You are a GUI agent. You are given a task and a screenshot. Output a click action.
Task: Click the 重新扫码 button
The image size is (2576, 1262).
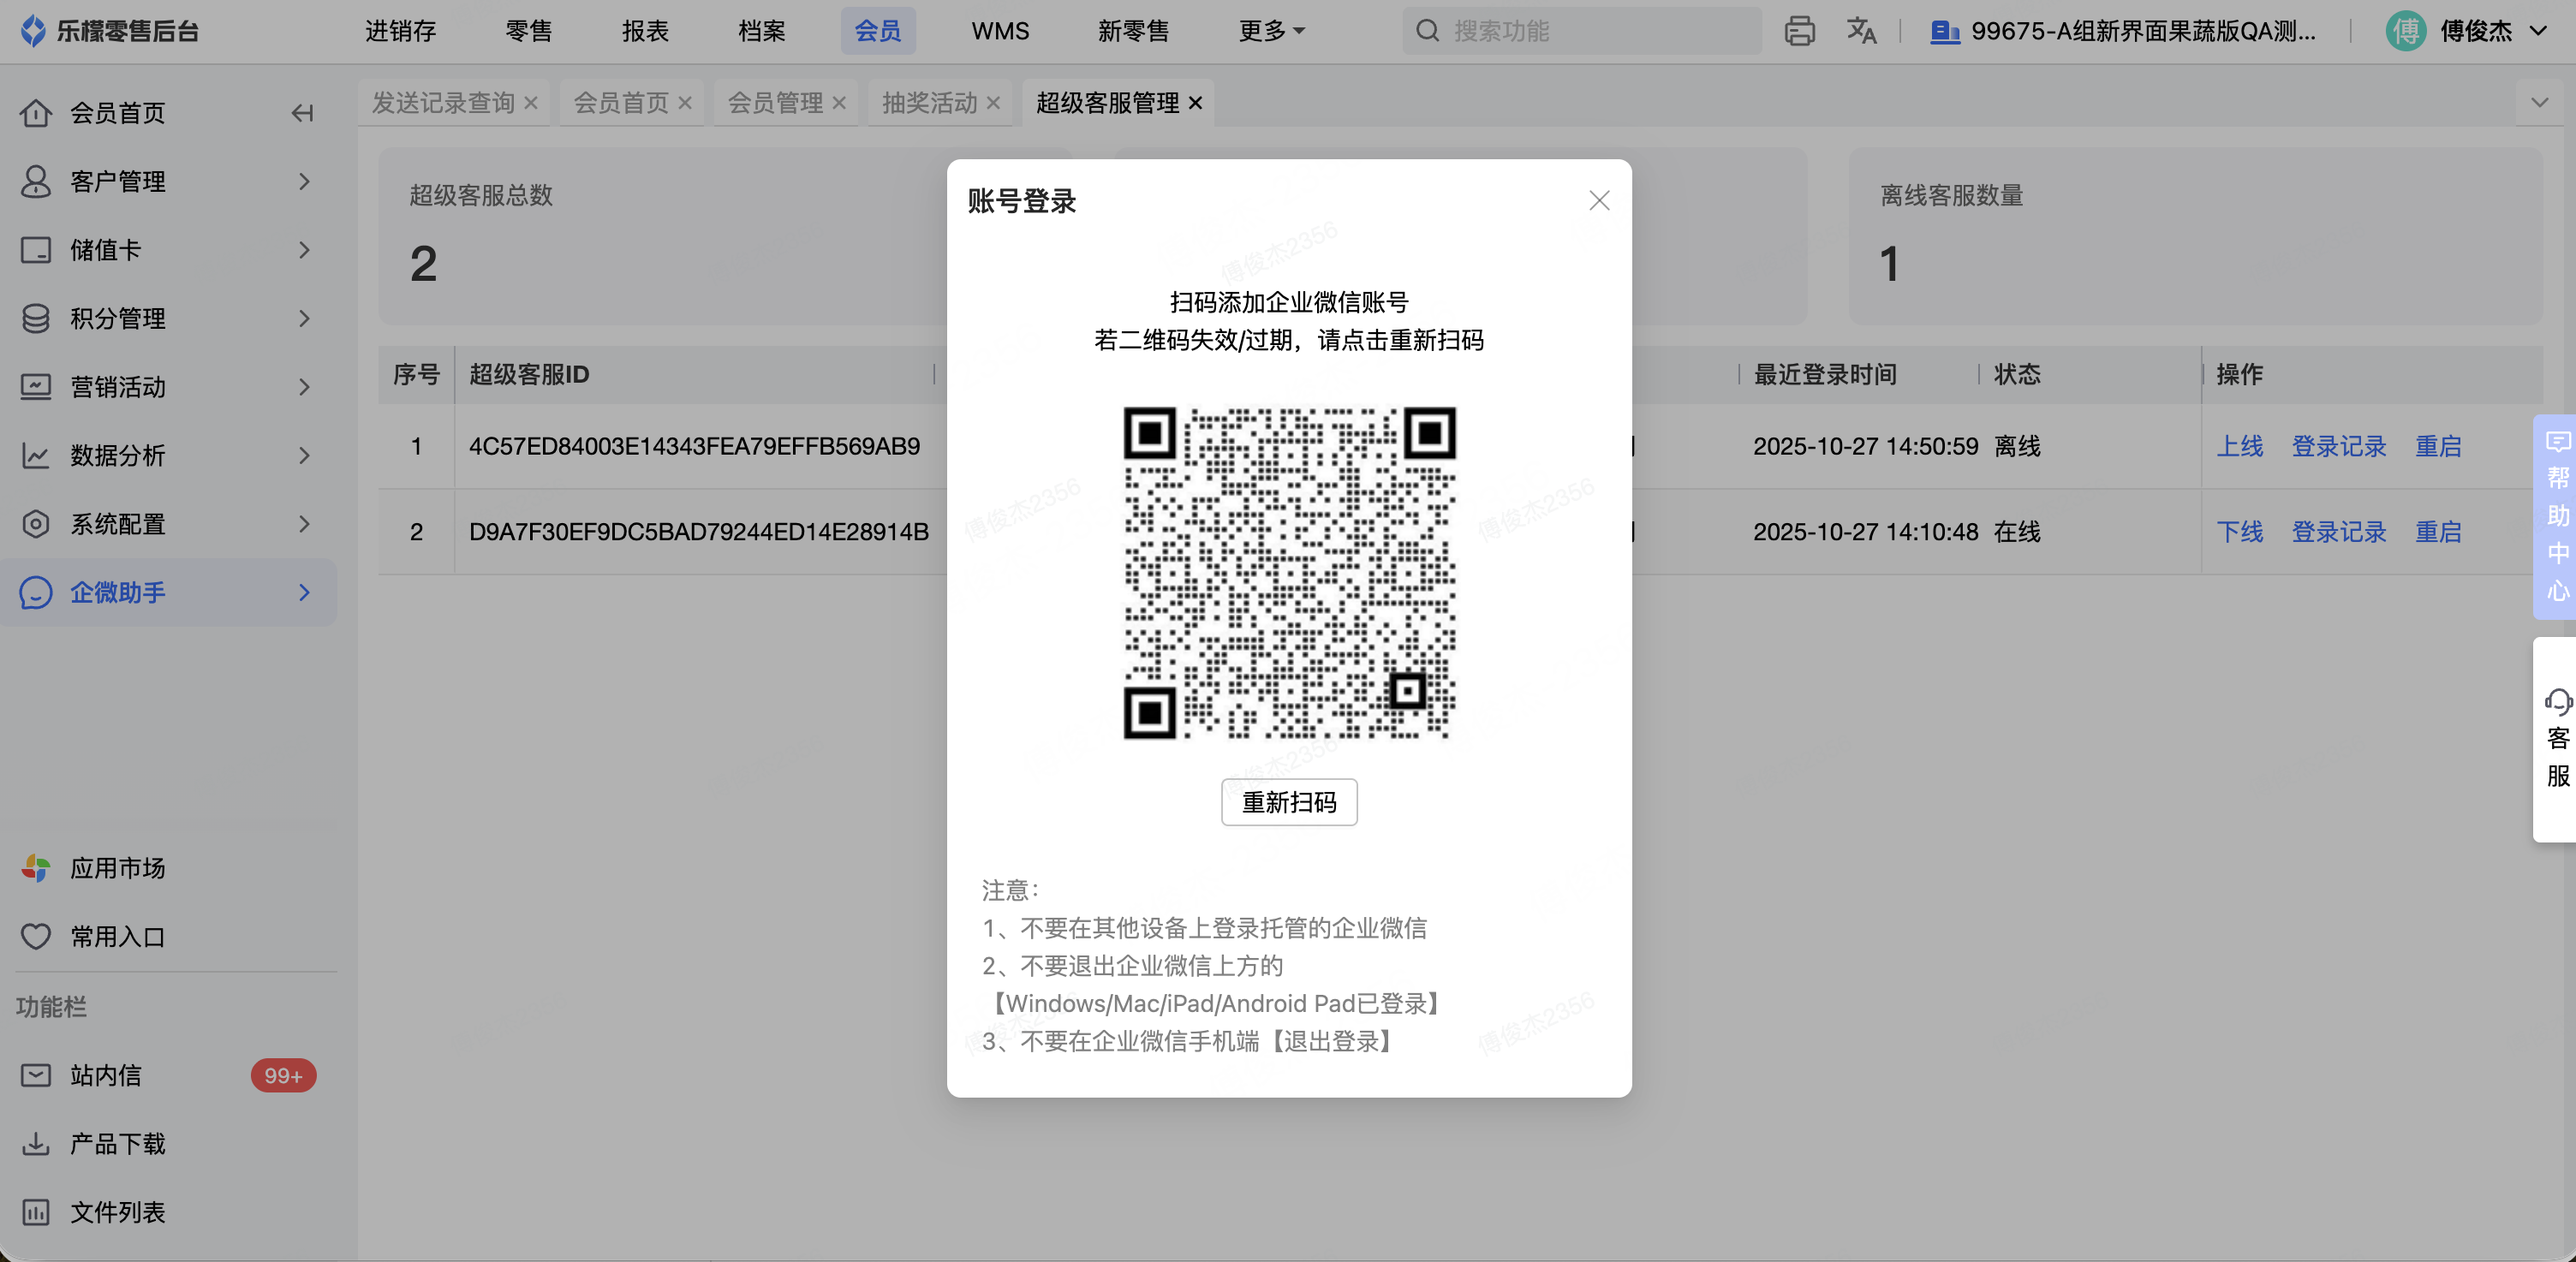[x=1288, y=802]
